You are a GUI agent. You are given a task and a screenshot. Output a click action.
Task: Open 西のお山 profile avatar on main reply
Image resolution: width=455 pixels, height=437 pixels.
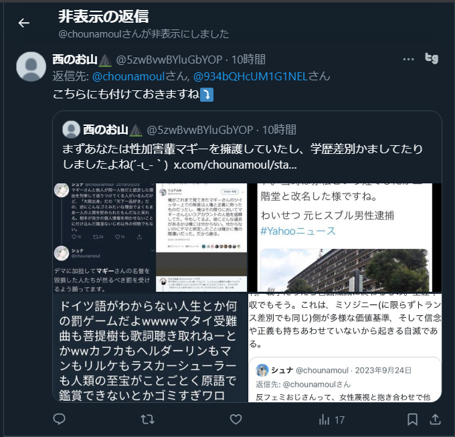31,66
